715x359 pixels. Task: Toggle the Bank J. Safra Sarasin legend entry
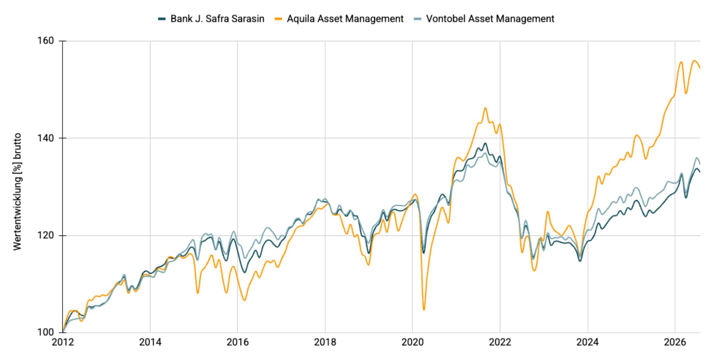211,19
